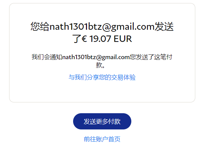Click the 发送 text ending the heading's first line
Screen dimensions: 199x146
point(164,26)
